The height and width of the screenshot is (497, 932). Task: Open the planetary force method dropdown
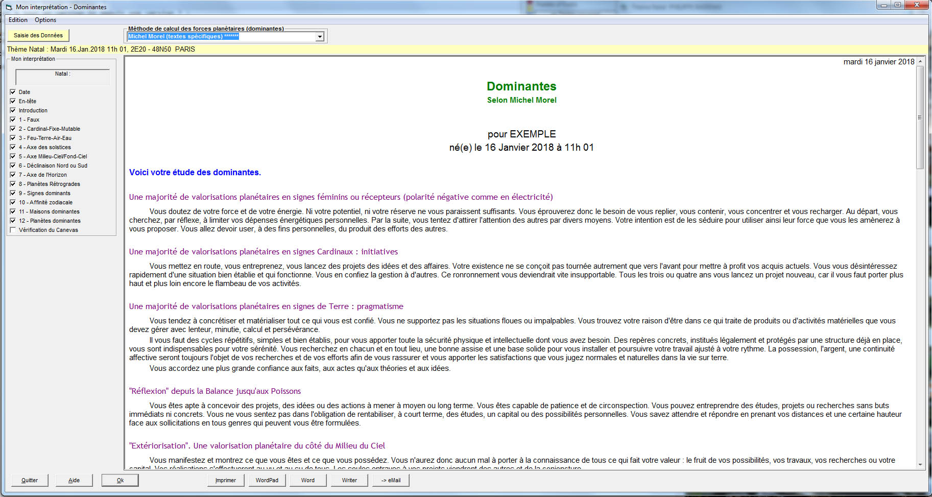tap(320, 37)
